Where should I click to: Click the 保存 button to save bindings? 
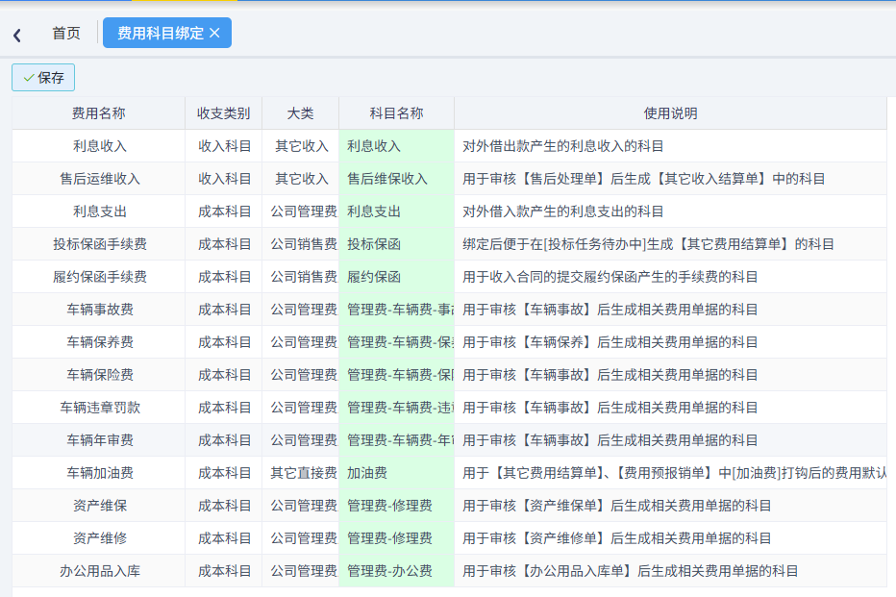(42, 77)
